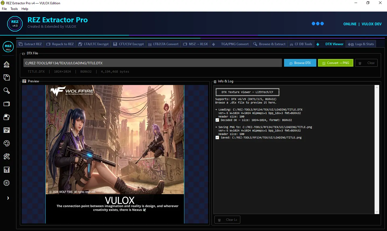Open the CFT/CSV Encrypt tab
387x231 pixels.
(x=128, y=44)
